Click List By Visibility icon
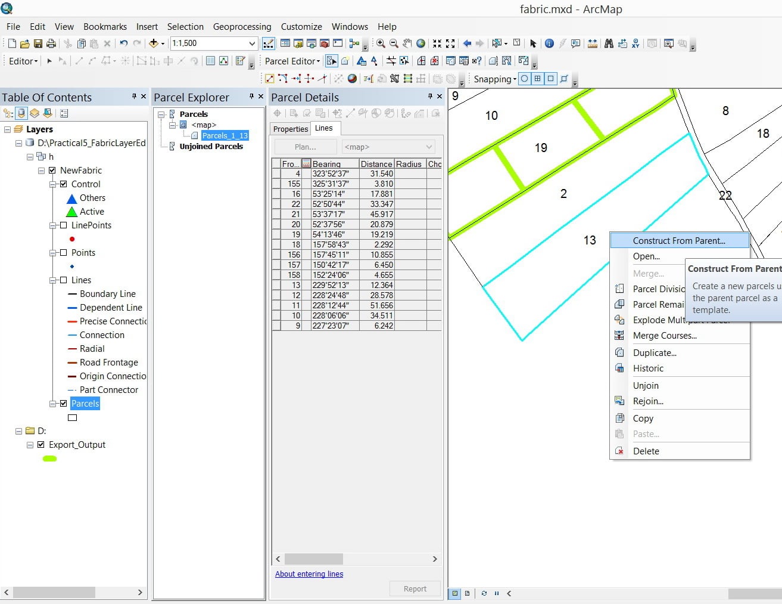The width and height of the screenshot is (782, 604). 35,113
